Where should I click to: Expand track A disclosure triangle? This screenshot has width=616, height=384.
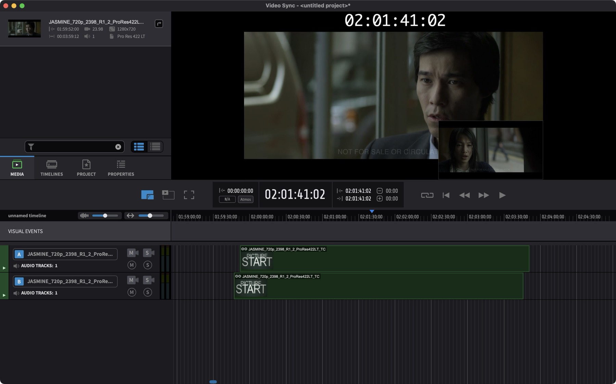(x=4, y=268)
